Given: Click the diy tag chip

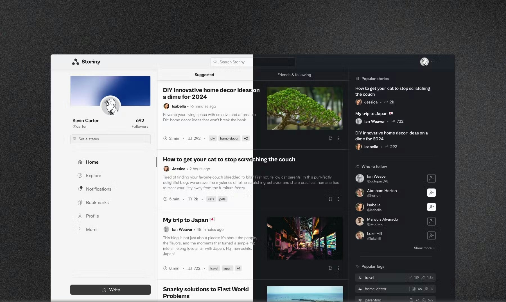Looking at the screenshot, I should click(x=213, y=138).
